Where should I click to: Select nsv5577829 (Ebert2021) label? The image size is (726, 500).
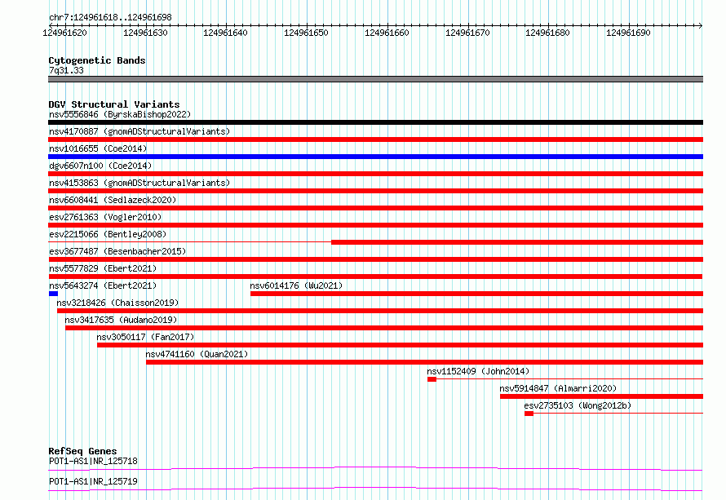click(103, 268)
